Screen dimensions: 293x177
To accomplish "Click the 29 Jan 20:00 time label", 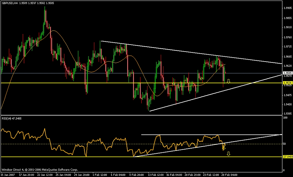I will click(81, 175).
